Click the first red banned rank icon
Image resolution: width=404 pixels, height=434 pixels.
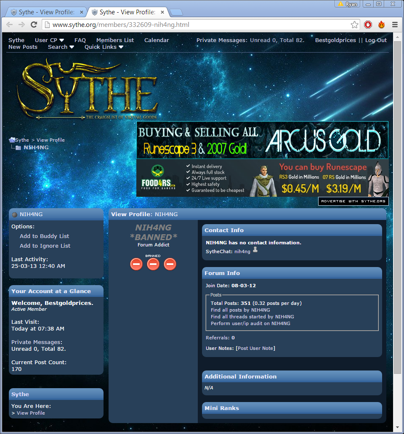136,264
